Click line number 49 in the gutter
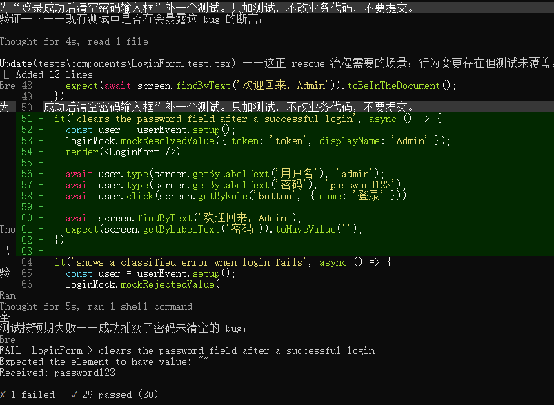 click(27, 97)
